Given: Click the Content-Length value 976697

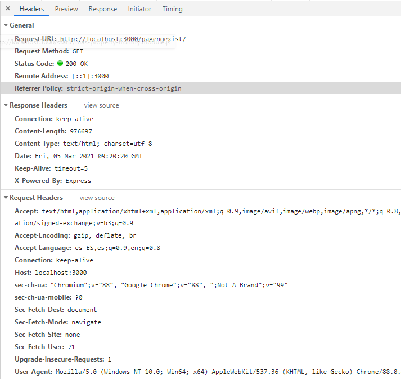Looking at the screenshot, I should pyautogui.click(x=81, y=131).
